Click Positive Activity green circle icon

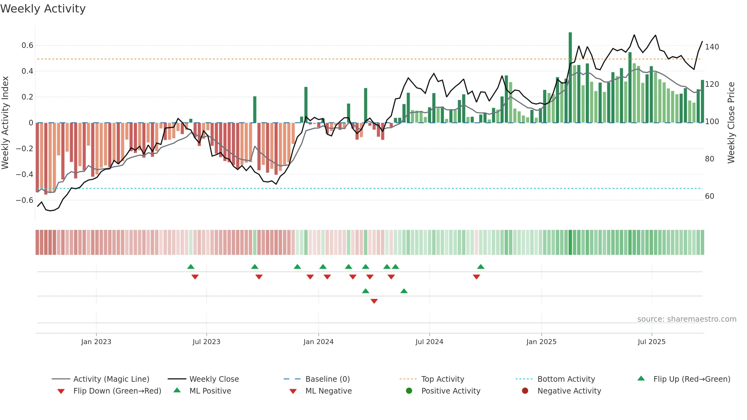(x=409, y=390)
